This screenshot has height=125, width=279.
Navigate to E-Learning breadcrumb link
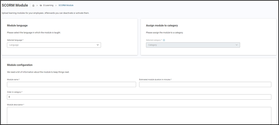[48, 5]
